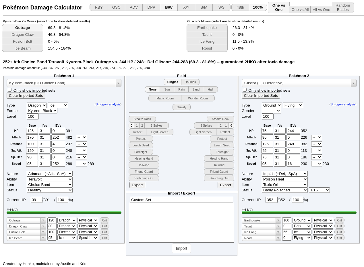Open Badly Poisoned status dropdown
The height and width of the screenshot is (267, 364).
[284, 190]
